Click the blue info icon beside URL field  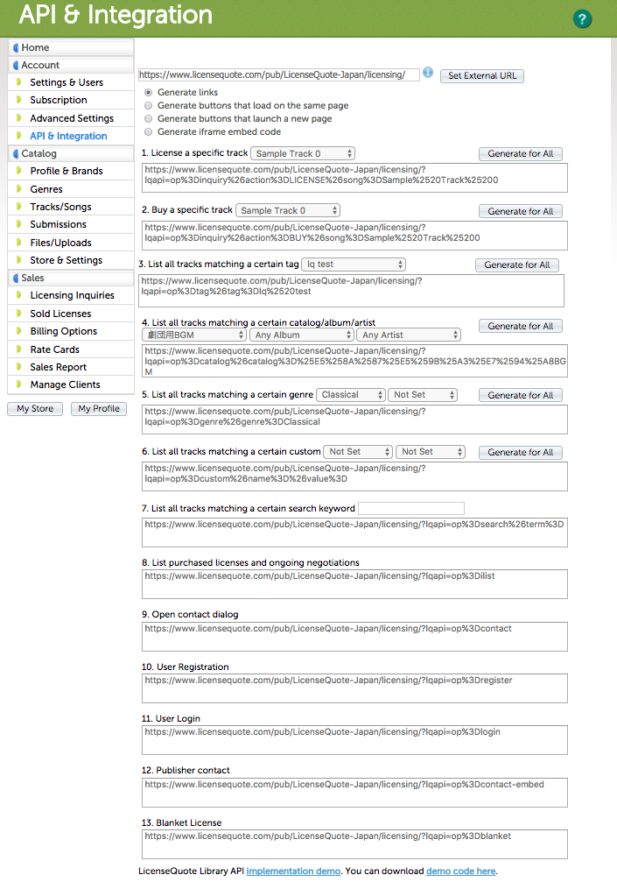point(428,74)
